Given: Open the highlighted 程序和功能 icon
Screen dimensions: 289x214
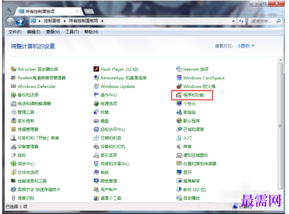Looking at the screenshot, I should click(x=179, y=95).
